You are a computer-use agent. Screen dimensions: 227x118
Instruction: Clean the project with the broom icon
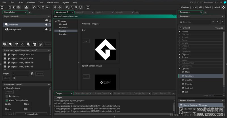pyautogui.click(x=47, y=7)
